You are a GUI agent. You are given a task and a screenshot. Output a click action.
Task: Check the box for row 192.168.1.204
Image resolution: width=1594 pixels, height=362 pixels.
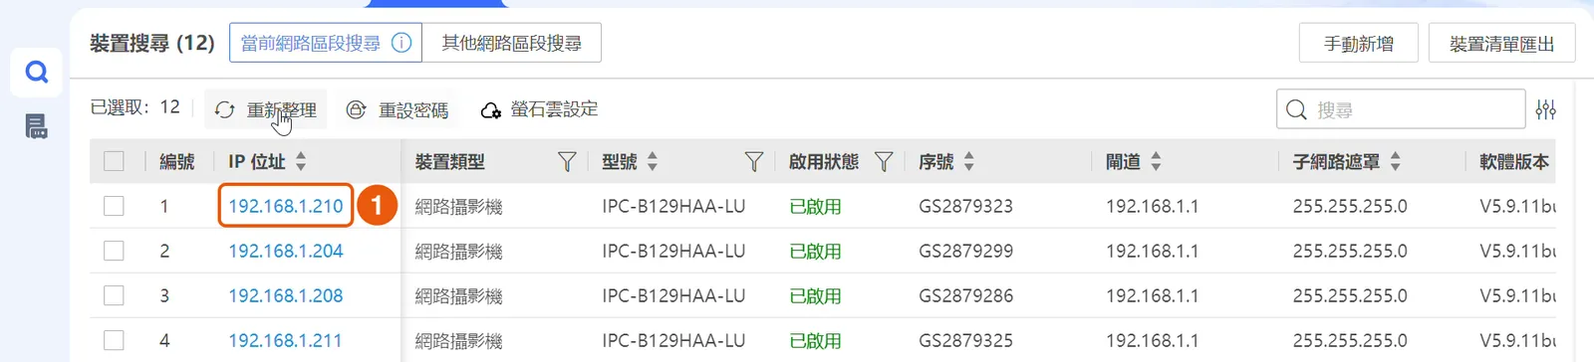click(114, 251)
